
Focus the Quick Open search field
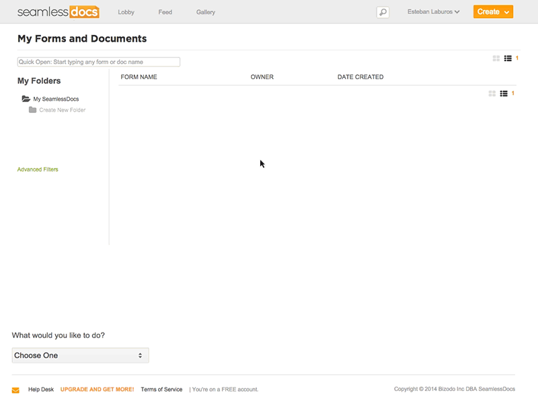pos(98,62)
